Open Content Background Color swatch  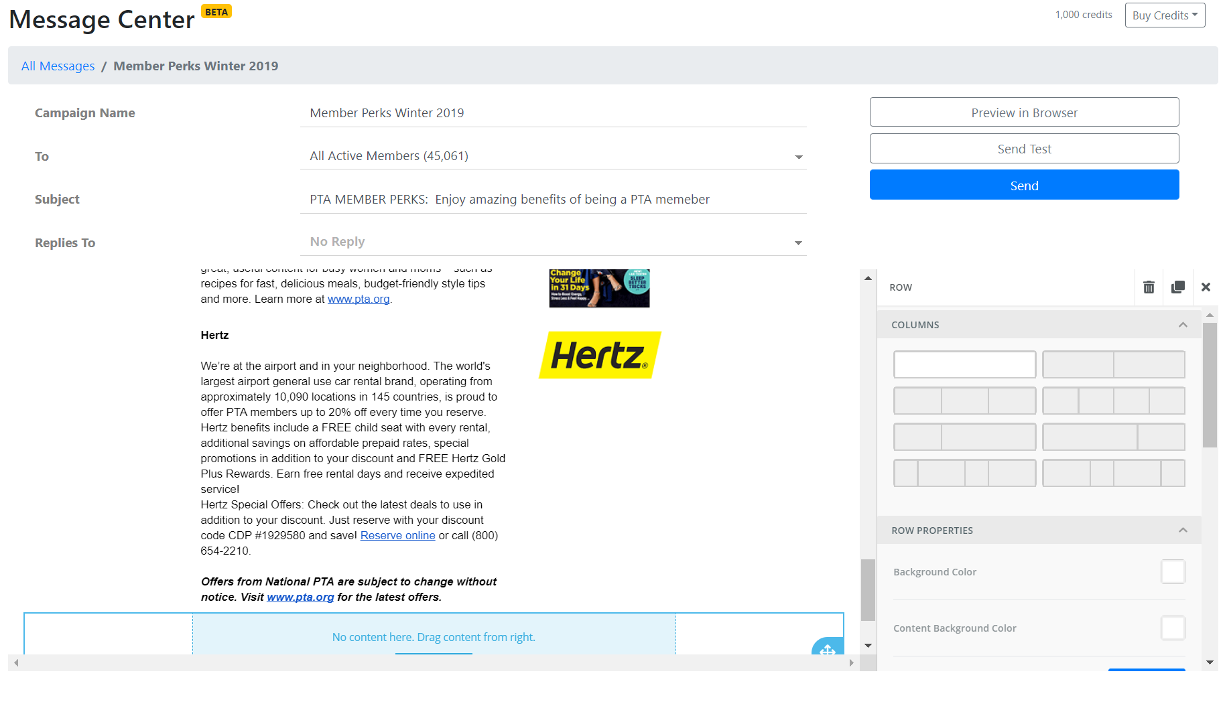click(1173, 628)
